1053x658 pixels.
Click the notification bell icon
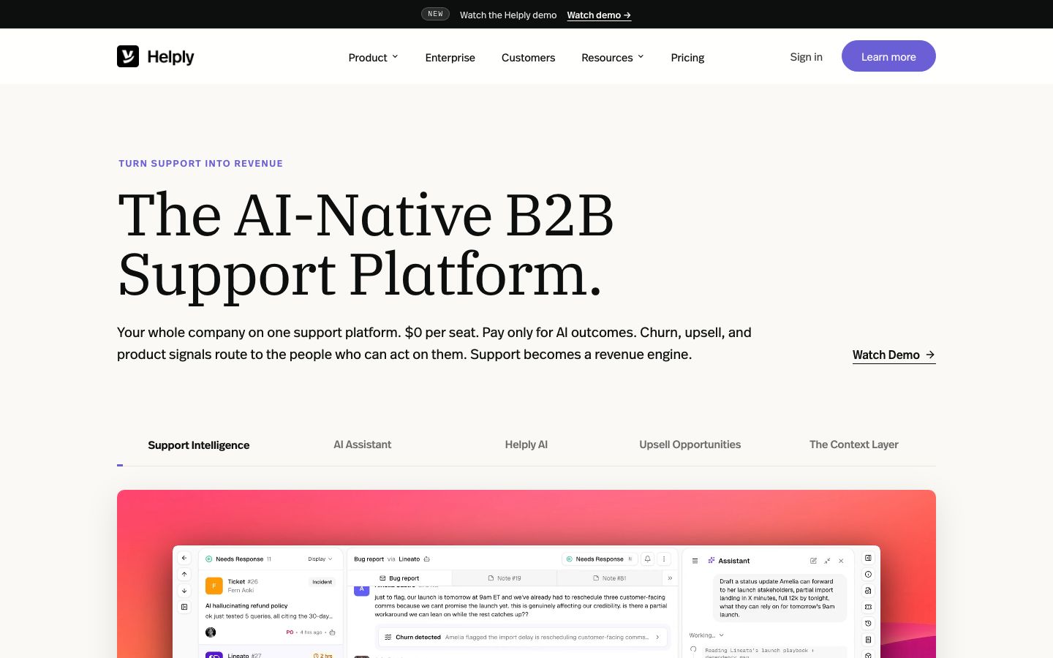pos(647,559)
